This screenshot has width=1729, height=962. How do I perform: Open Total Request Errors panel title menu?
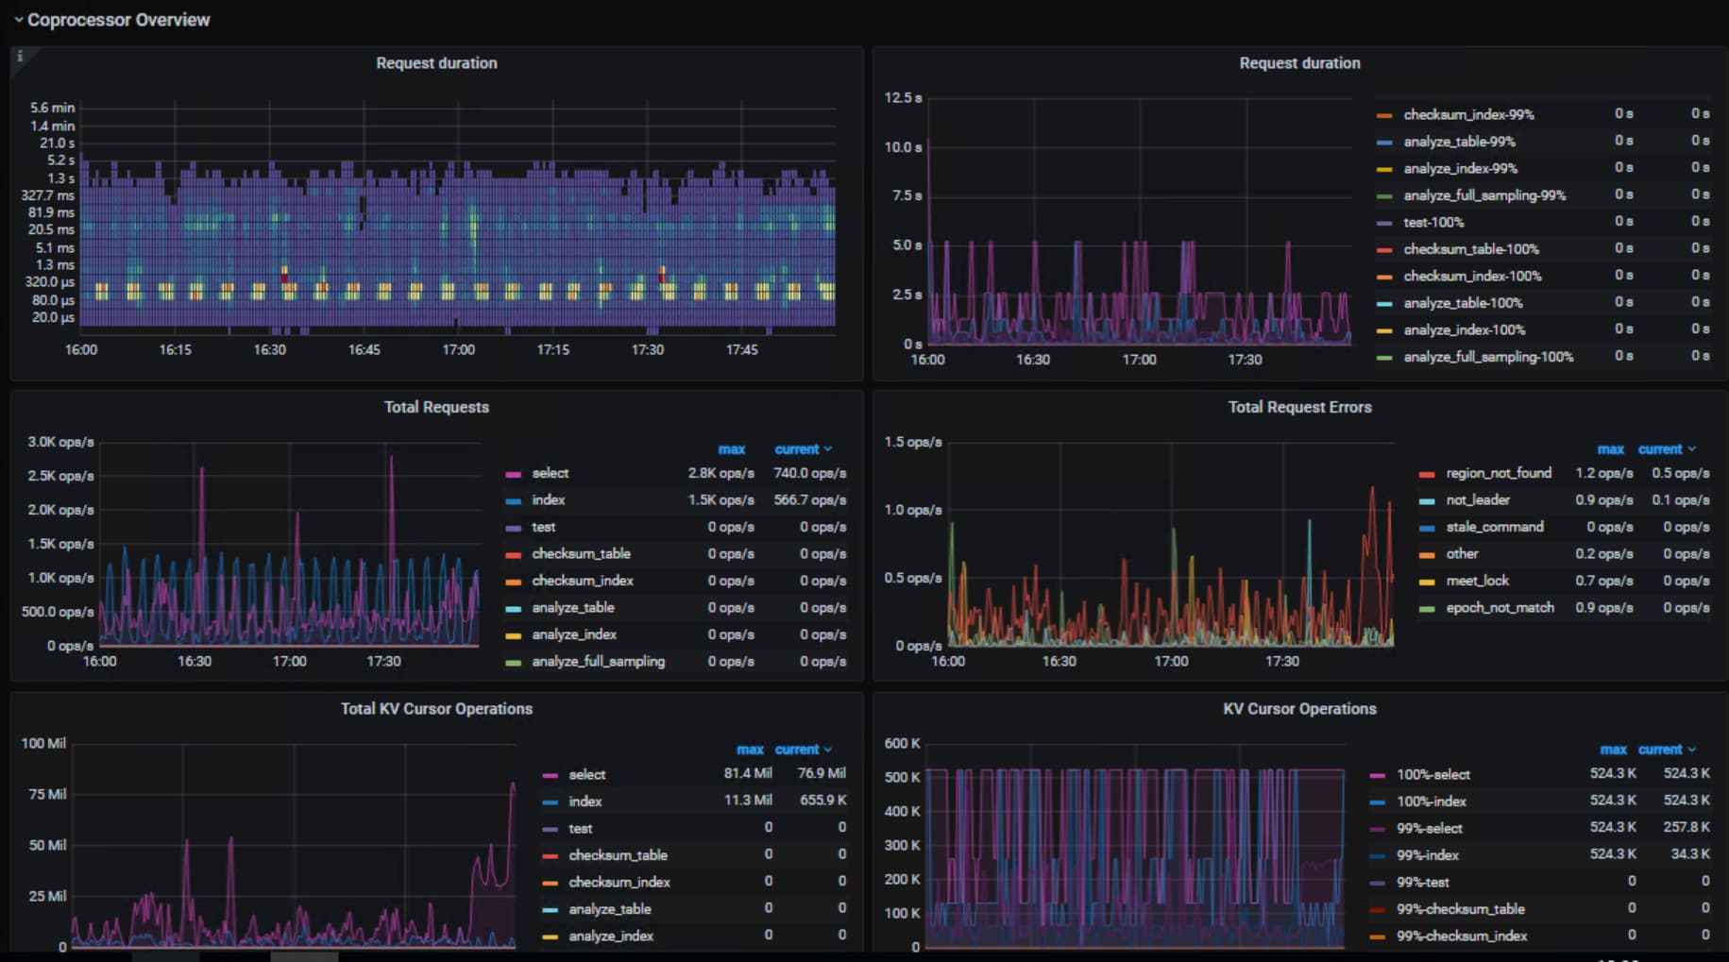click(x=1299, y=407)
